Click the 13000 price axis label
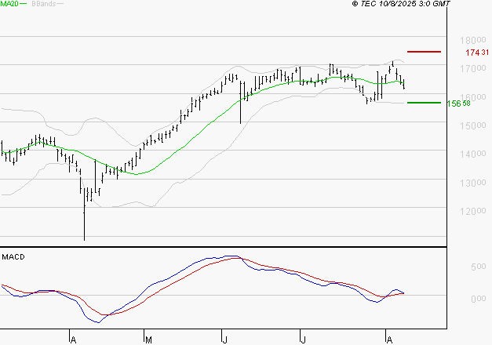The image size is (492, 345). 473,183
